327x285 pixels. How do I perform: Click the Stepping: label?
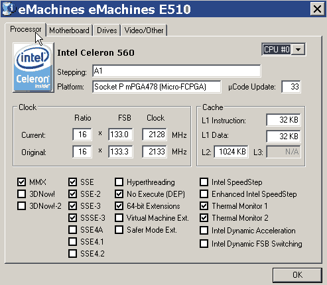pos(72,72)
